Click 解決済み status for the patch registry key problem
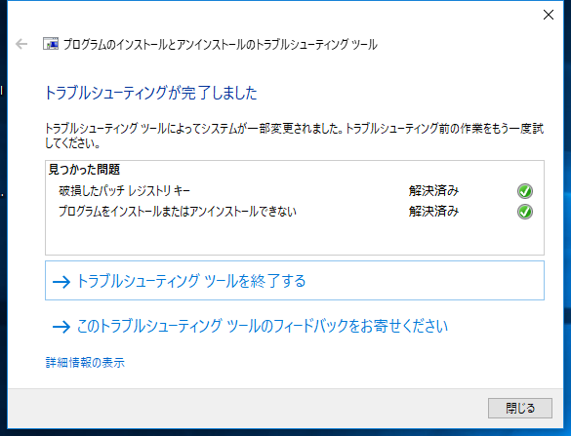The height and width of the screenshot is (436, 571). 433,191
